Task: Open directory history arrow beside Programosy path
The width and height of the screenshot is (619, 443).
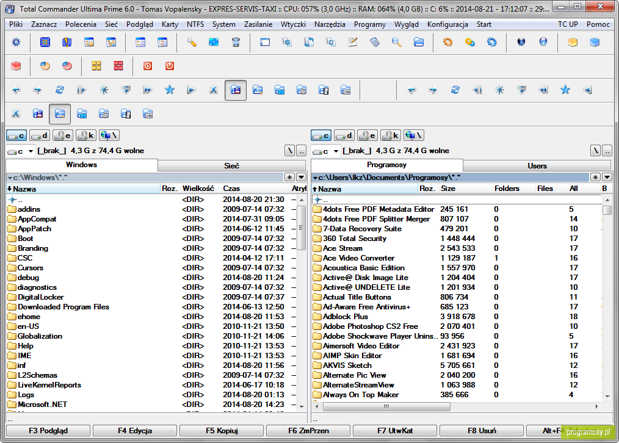Action: tap(607, 178)
